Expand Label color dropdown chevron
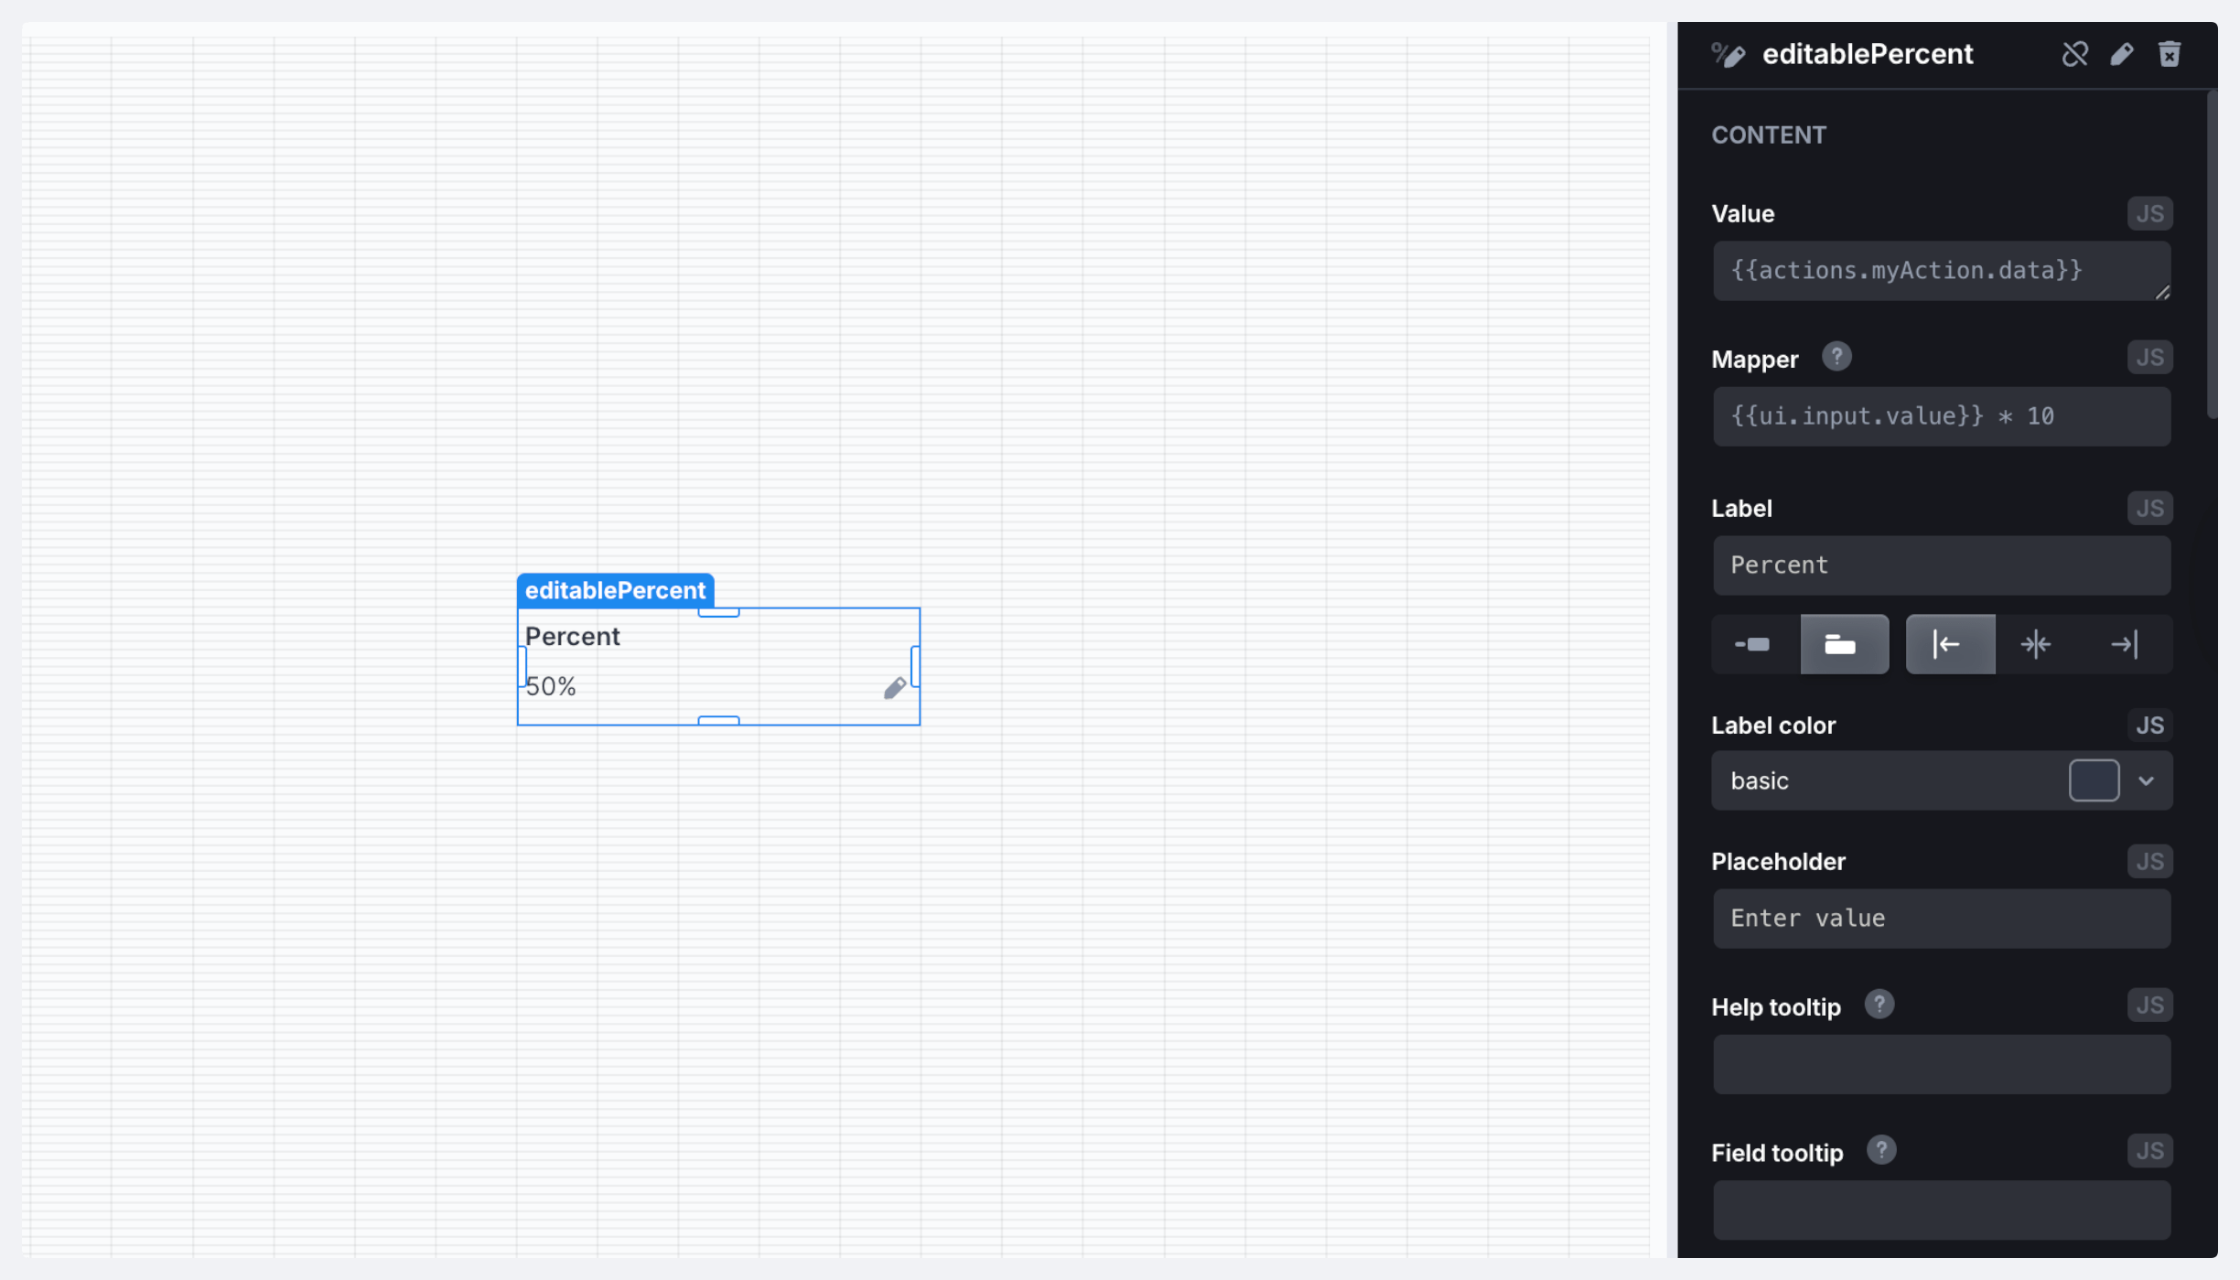 point(2146,780)
